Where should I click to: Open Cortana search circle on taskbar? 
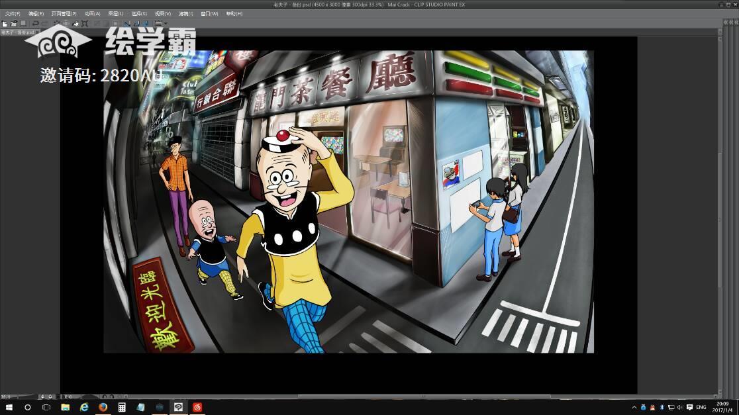click(27, 407)
